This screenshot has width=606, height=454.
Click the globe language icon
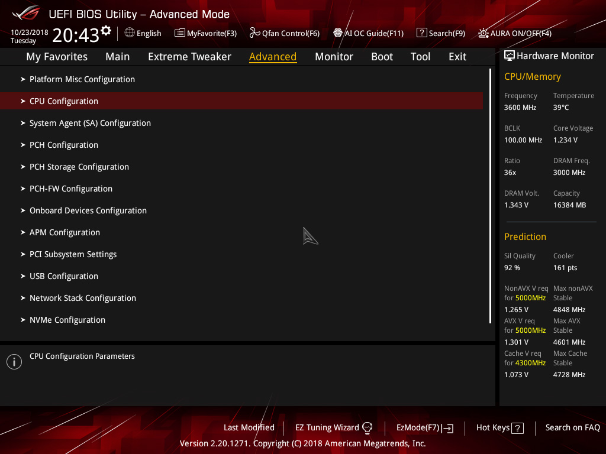[x=130, y=33]
